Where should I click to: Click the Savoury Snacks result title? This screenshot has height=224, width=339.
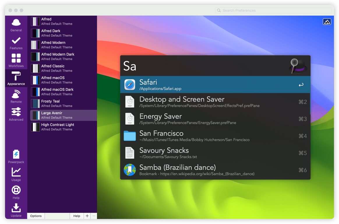(x=164, y=150)
